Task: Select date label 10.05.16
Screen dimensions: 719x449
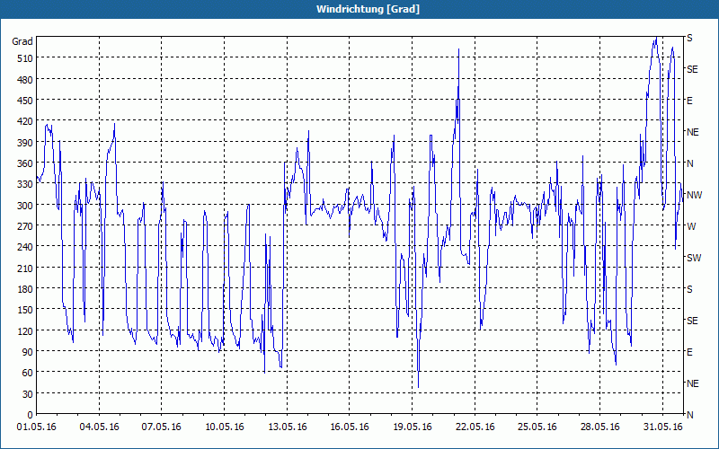Action: 224,427
